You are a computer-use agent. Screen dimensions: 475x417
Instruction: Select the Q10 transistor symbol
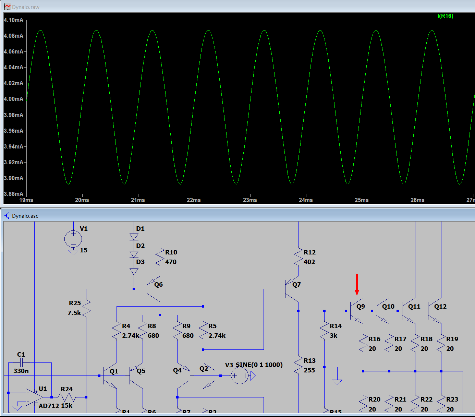[383, 311]
